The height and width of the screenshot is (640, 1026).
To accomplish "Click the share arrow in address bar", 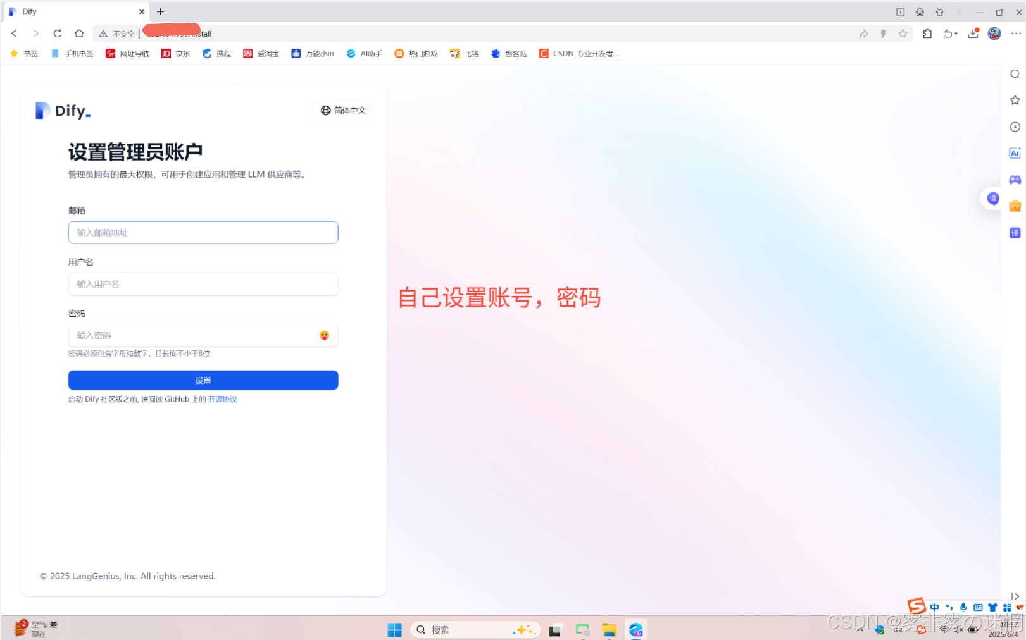I will pyautogui.click(x=864, y=34).
